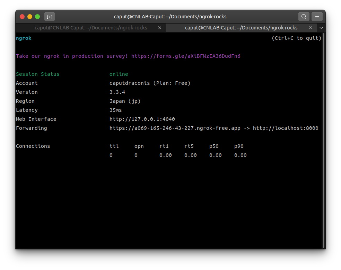Click the 'Version' label
The height and width of the screenshot is (270, 341).
(x=27, y=92)
